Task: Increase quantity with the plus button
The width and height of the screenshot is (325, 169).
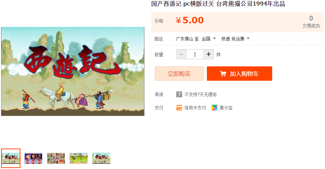Action: click(x=209, y=54)
